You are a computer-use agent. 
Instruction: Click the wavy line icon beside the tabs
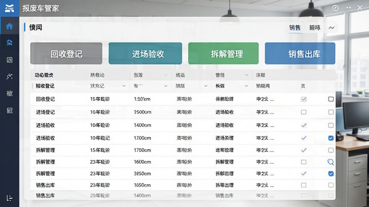pos(332,28)
